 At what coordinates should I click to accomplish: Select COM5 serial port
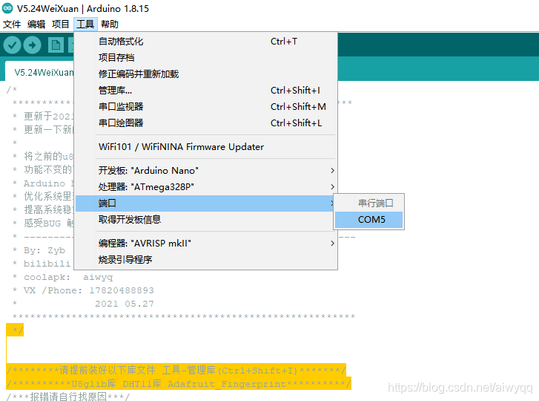pyautogui.click(x=368, y=220)
